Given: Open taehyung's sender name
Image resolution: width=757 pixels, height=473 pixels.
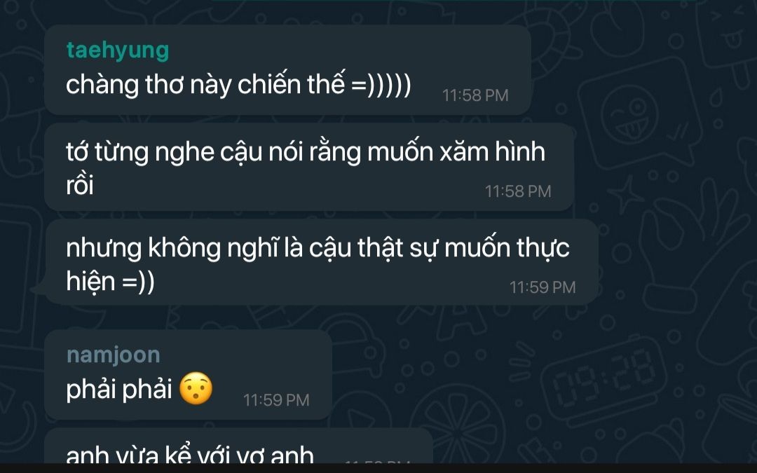Looking at the screenshot, I should point(118,50).
